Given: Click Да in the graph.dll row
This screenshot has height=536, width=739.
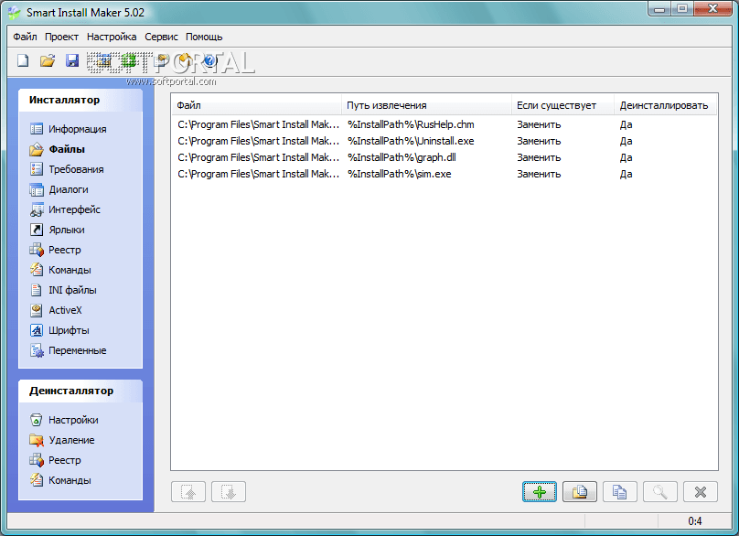Looking at the screenshot, I should [626, 157].
